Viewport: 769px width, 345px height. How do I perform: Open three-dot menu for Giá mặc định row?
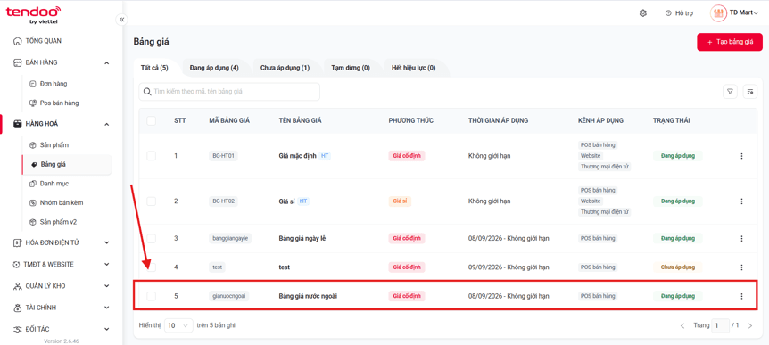tap(741, 156)
